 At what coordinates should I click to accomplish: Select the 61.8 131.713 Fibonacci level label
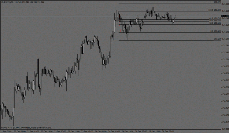[x=215, y=18]
